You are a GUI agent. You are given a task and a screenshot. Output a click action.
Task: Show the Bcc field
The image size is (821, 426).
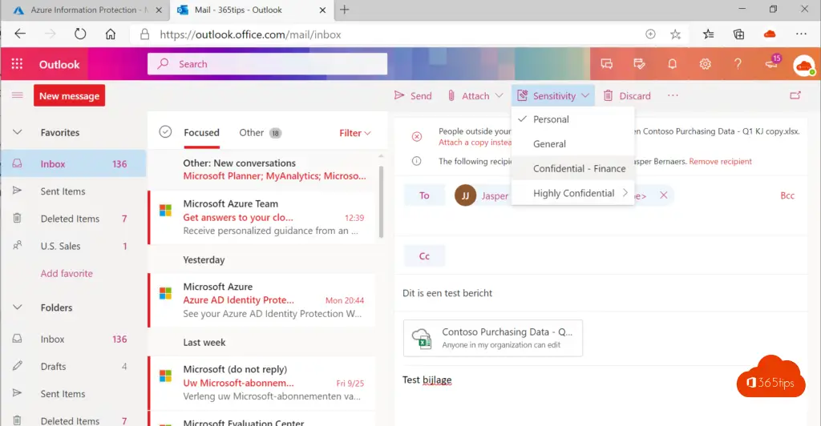click(787, 195)
